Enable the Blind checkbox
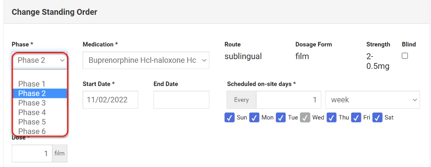This screenshot has width=431, height=167. tap(405, 56)
